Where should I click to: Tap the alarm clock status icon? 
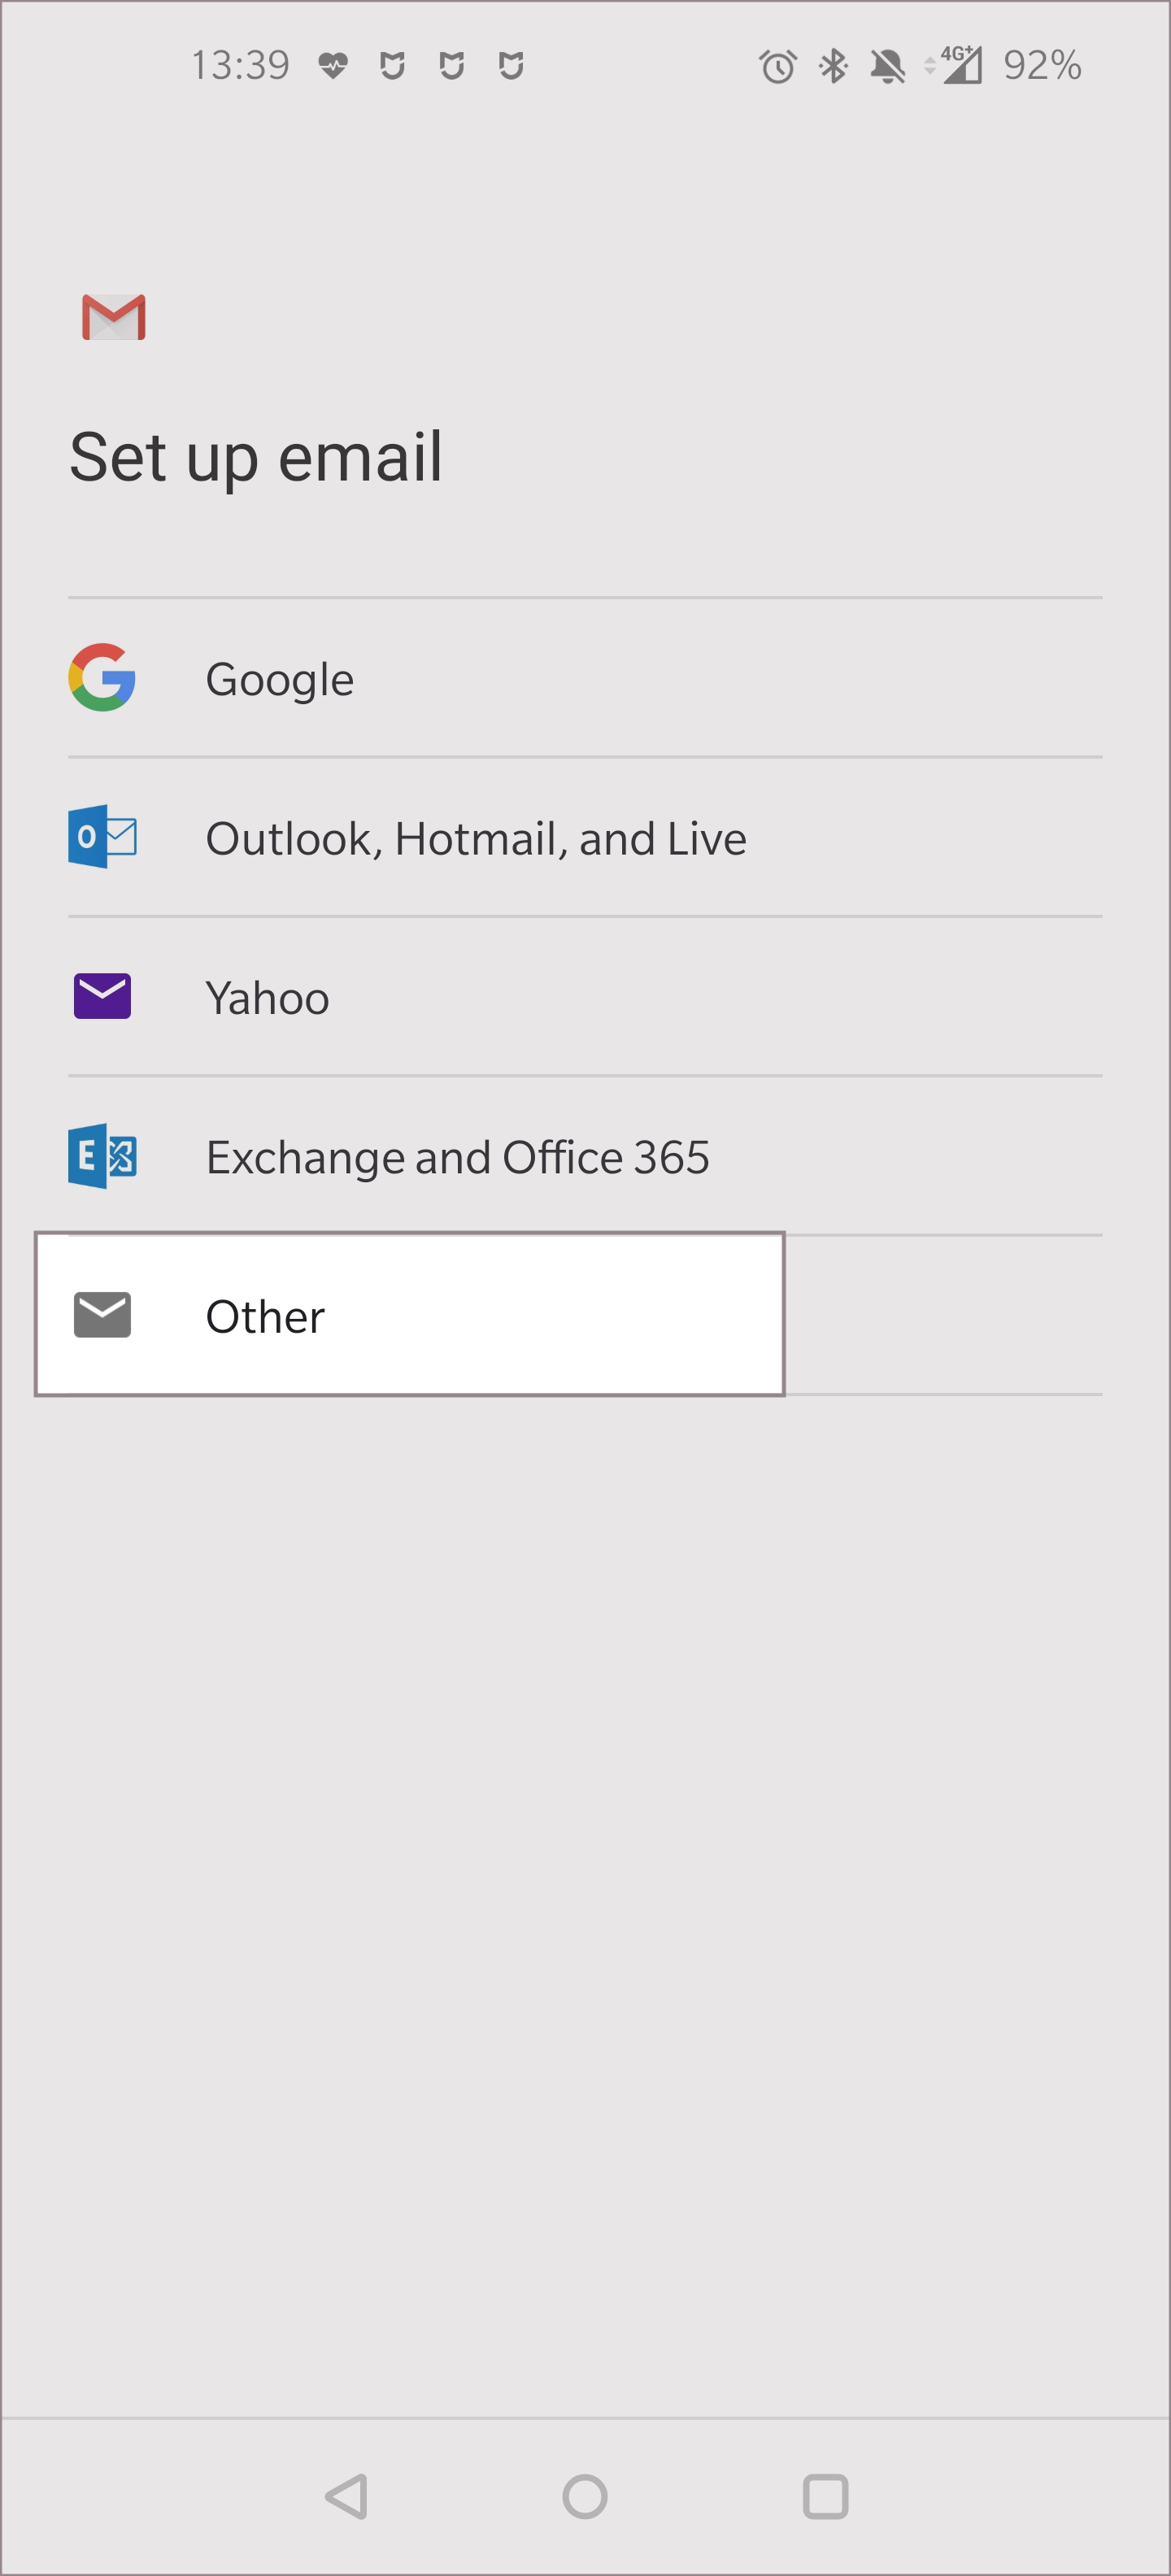tap(777, 66)
